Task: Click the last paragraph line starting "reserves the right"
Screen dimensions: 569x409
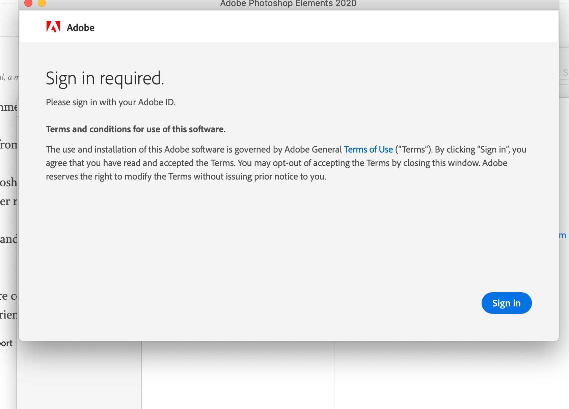Action: 186,176
